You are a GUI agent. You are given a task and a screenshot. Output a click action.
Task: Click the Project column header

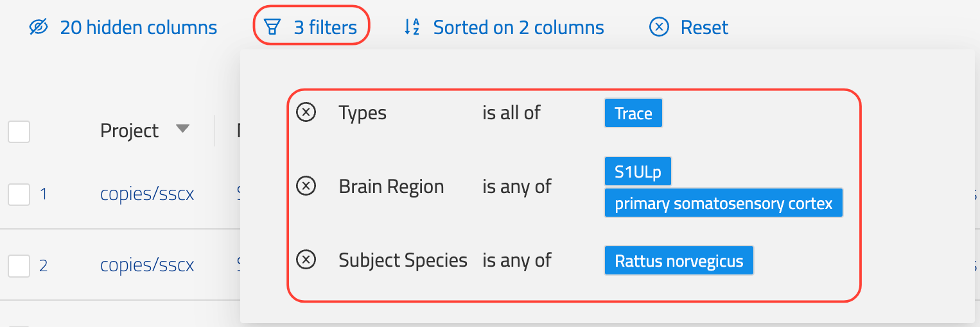129,131
